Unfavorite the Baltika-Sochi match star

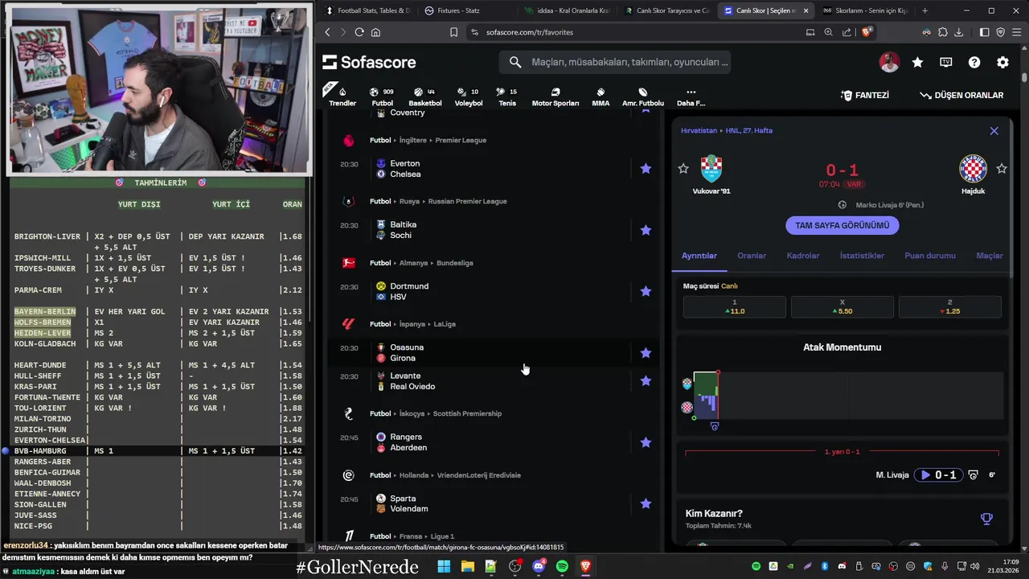coord(646,230)
